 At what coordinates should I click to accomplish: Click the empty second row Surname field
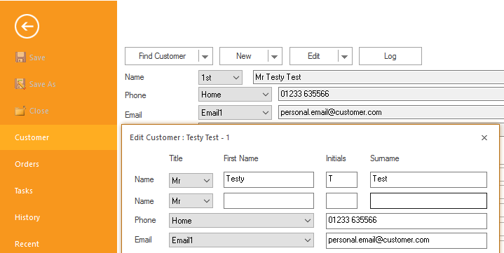click(428, 200)
